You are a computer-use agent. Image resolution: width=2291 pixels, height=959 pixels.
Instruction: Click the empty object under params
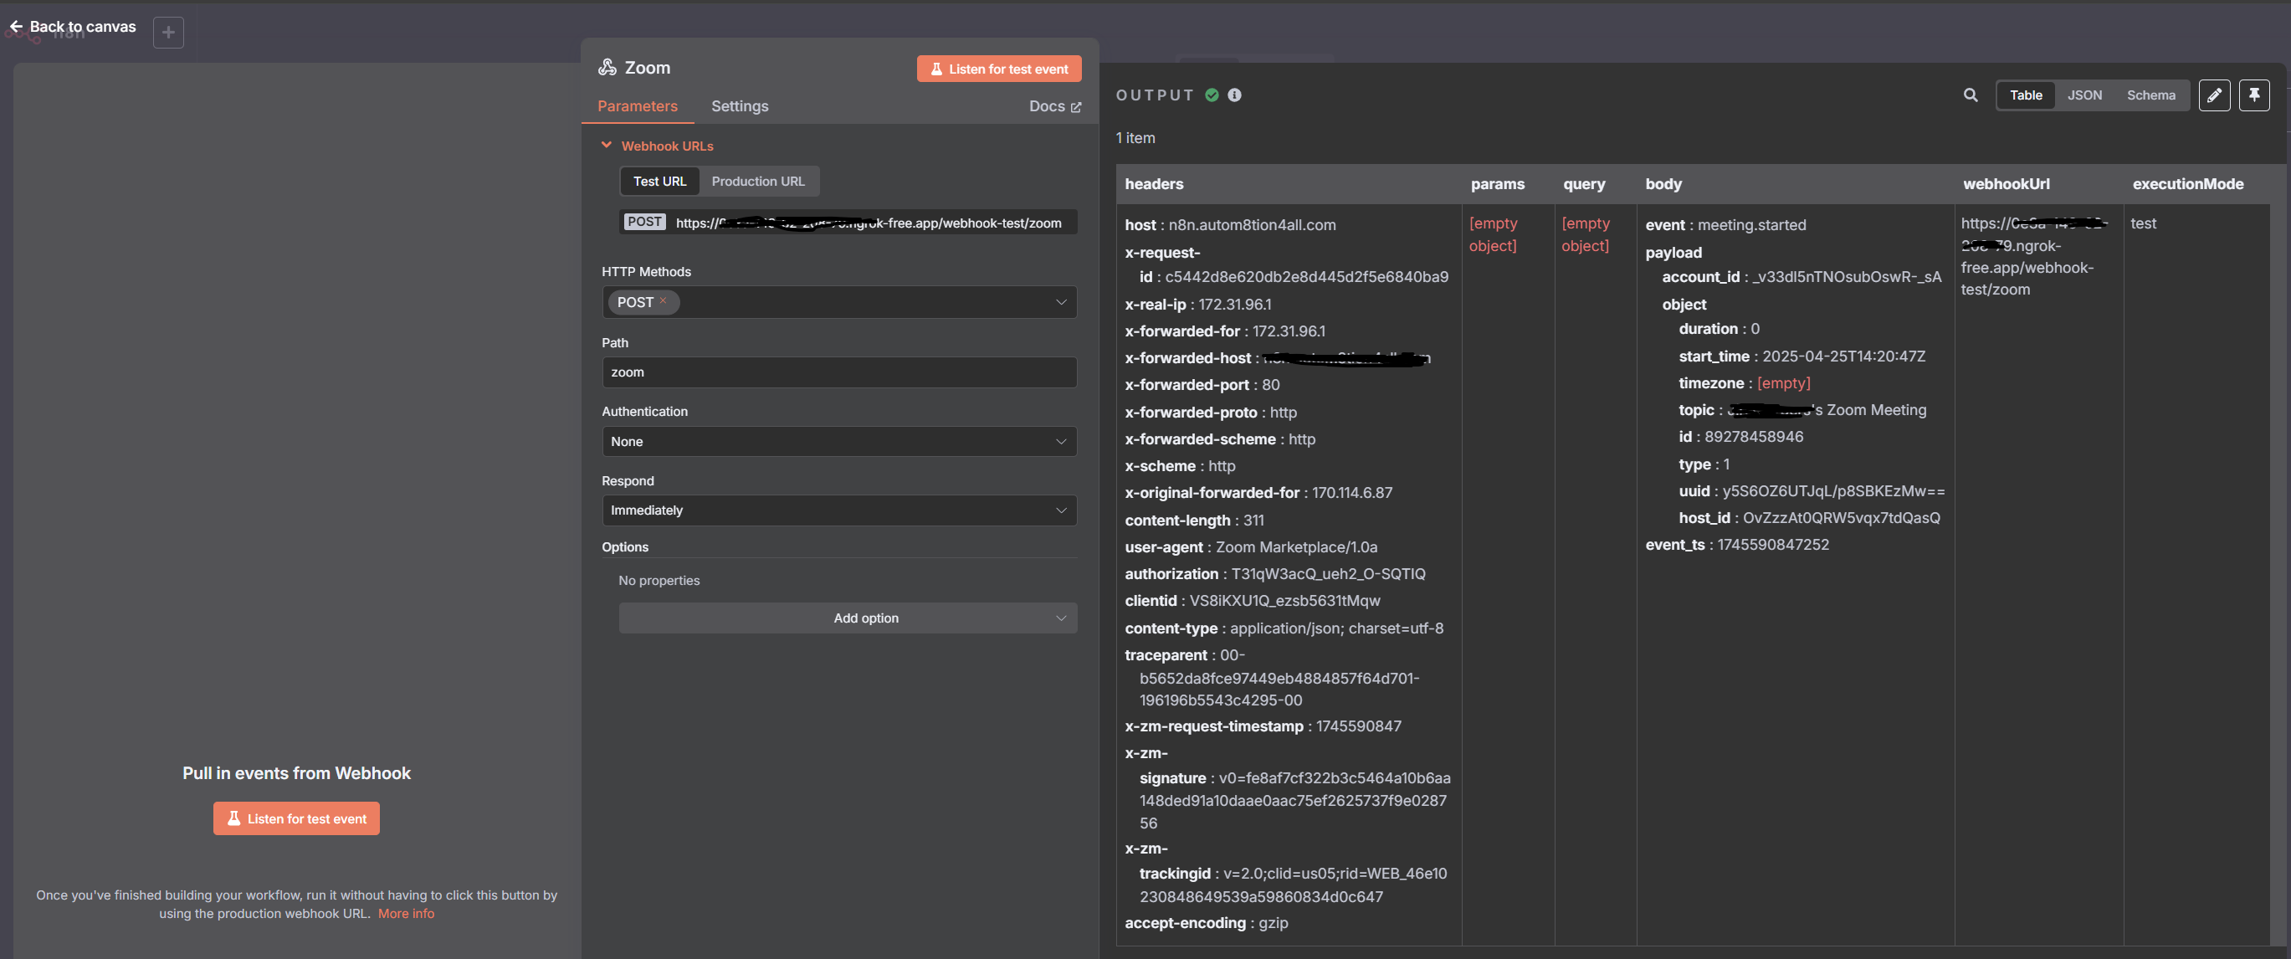point(1493,234)
